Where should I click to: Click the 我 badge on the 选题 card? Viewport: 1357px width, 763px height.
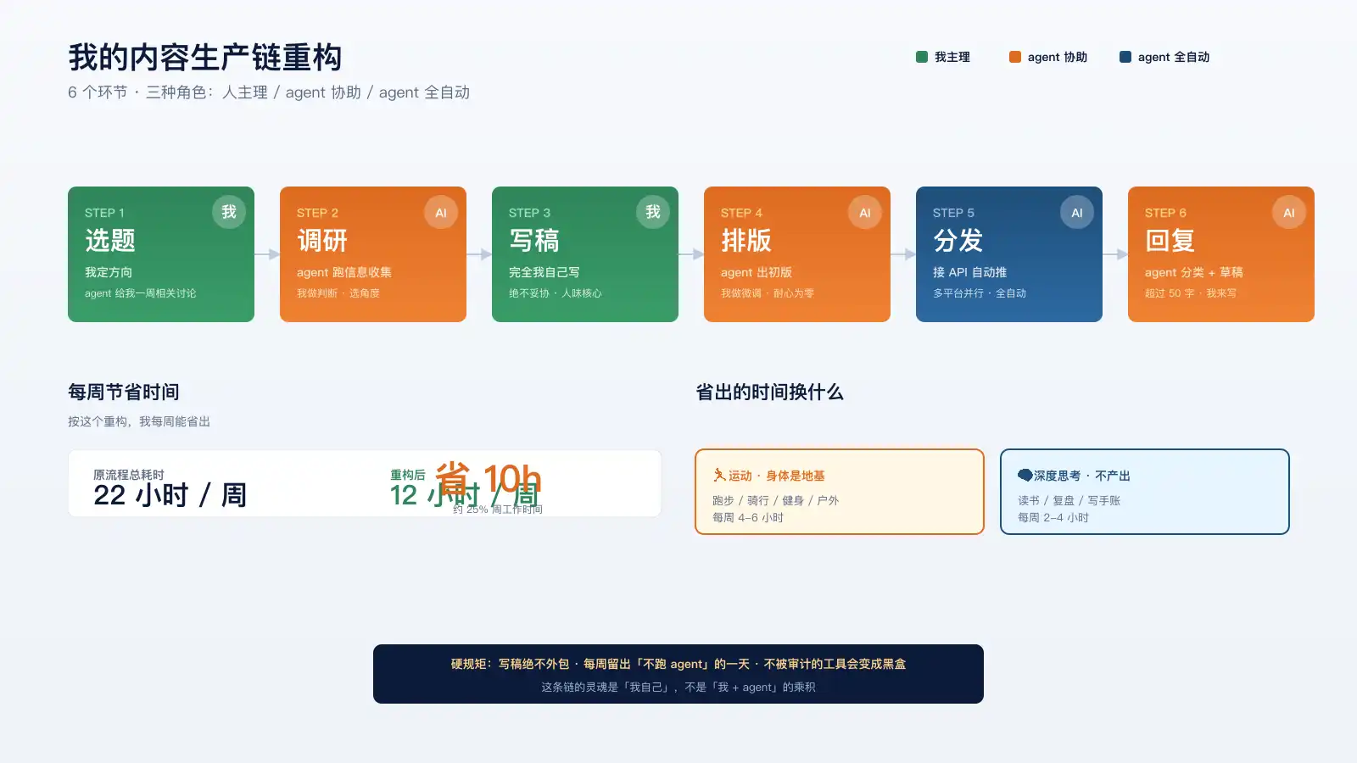[229, 212]
